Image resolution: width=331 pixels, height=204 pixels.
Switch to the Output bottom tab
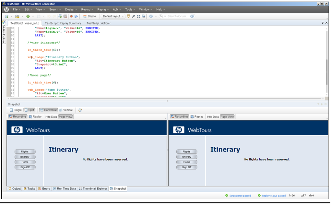[14, 188]
